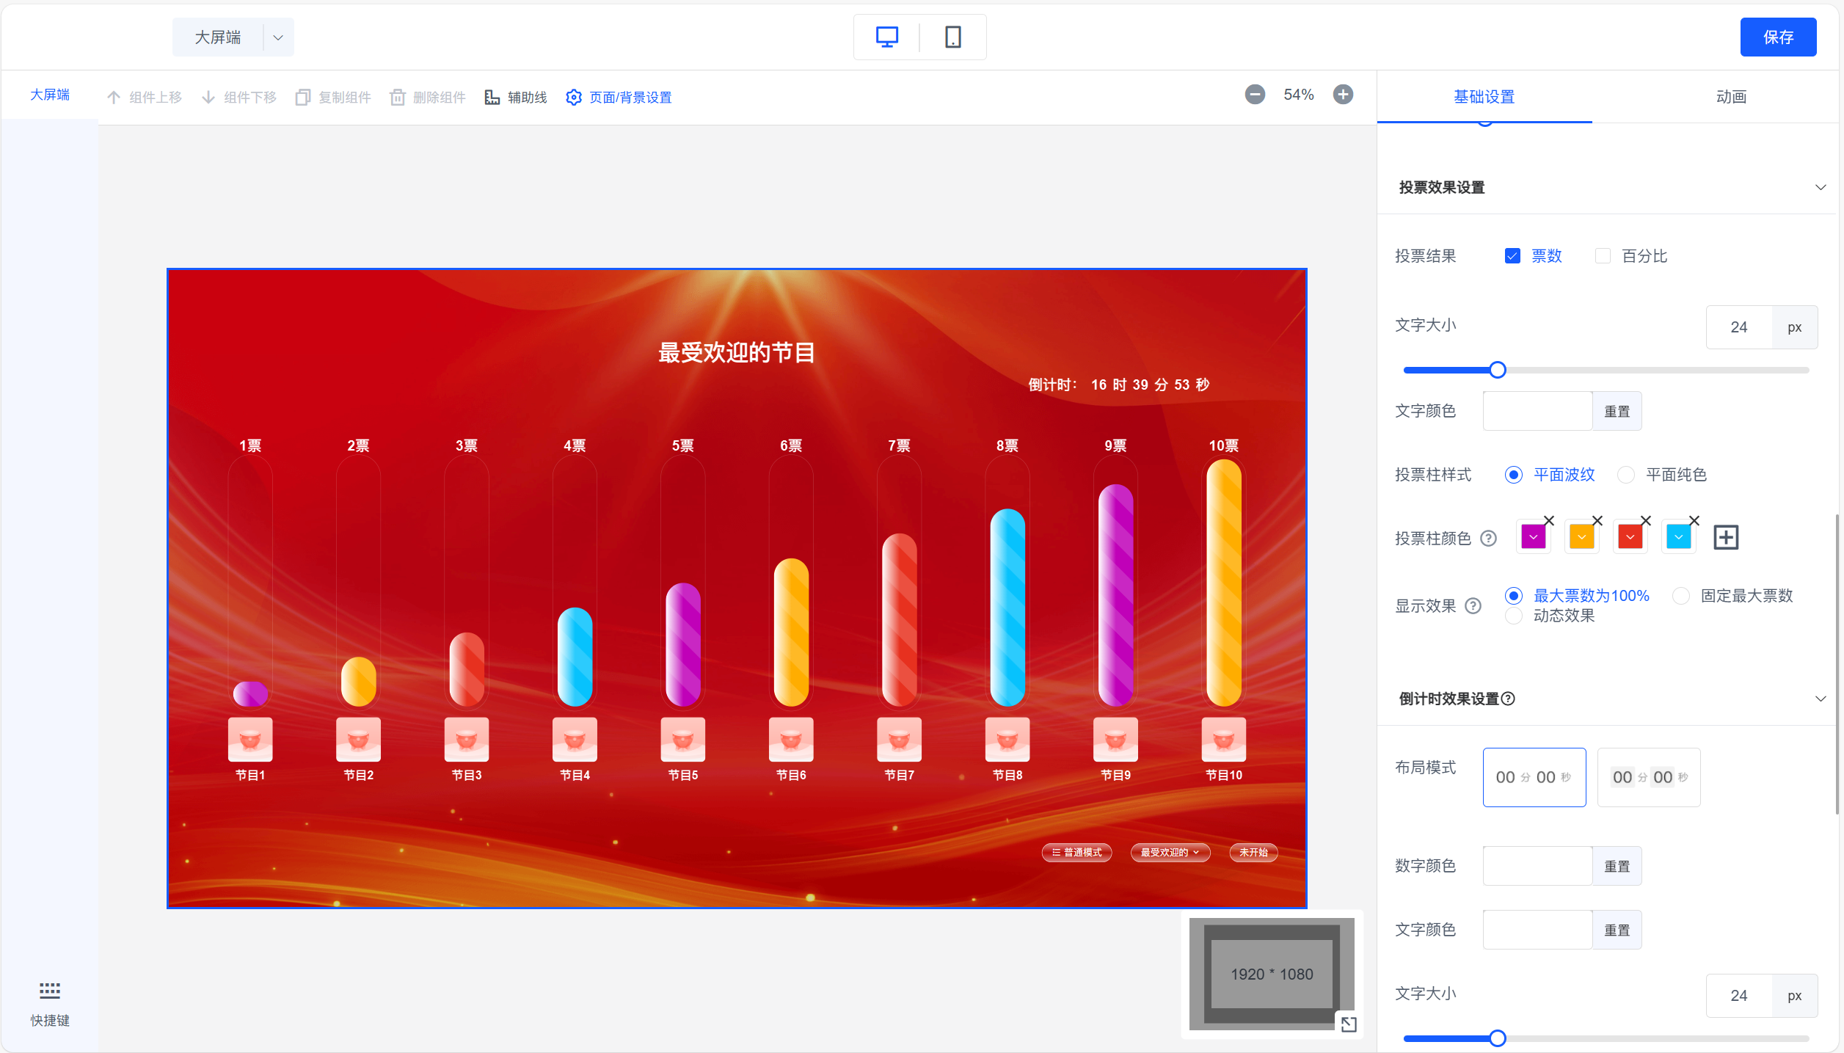Enable the 百分比 checkbox

(x=1603, y=256)
